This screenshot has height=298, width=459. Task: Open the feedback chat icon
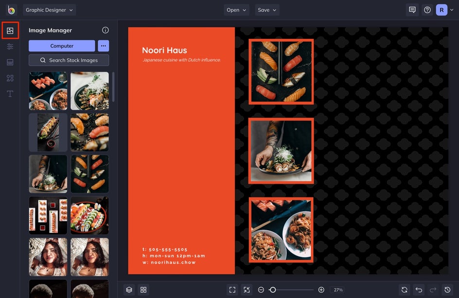click(412, 10)
